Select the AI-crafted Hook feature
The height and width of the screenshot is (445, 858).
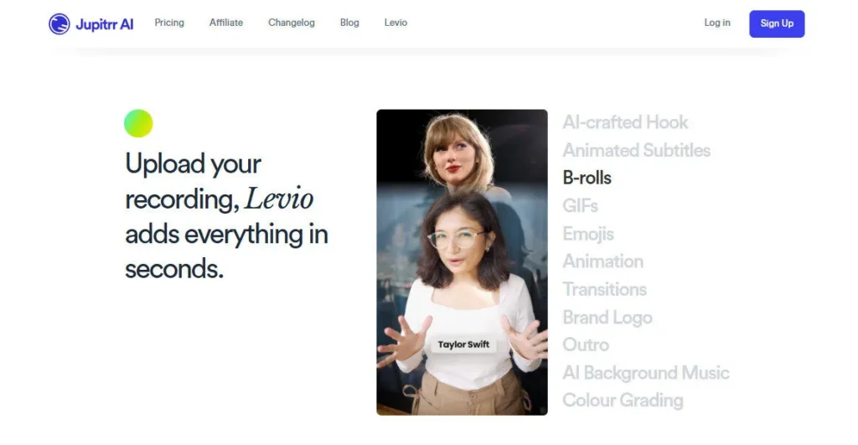click(x=625, y=122)
